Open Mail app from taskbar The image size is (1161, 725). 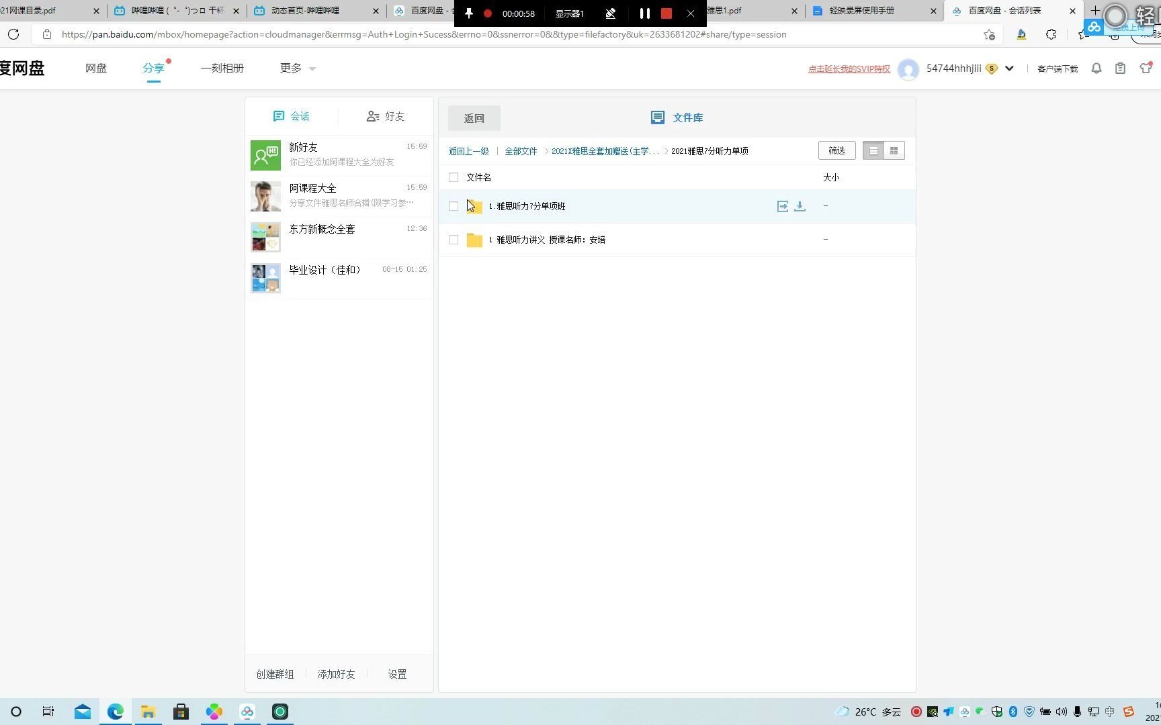[83, 712]
